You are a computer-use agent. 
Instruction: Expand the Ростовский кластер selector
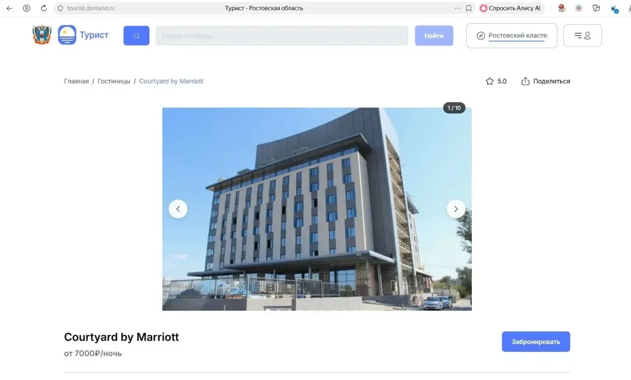(512, 35)
